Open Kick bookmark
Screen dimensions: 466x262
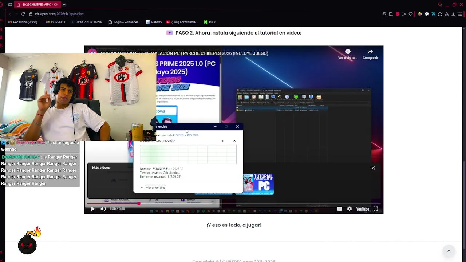pyautogui.click(x=210, y=22)
